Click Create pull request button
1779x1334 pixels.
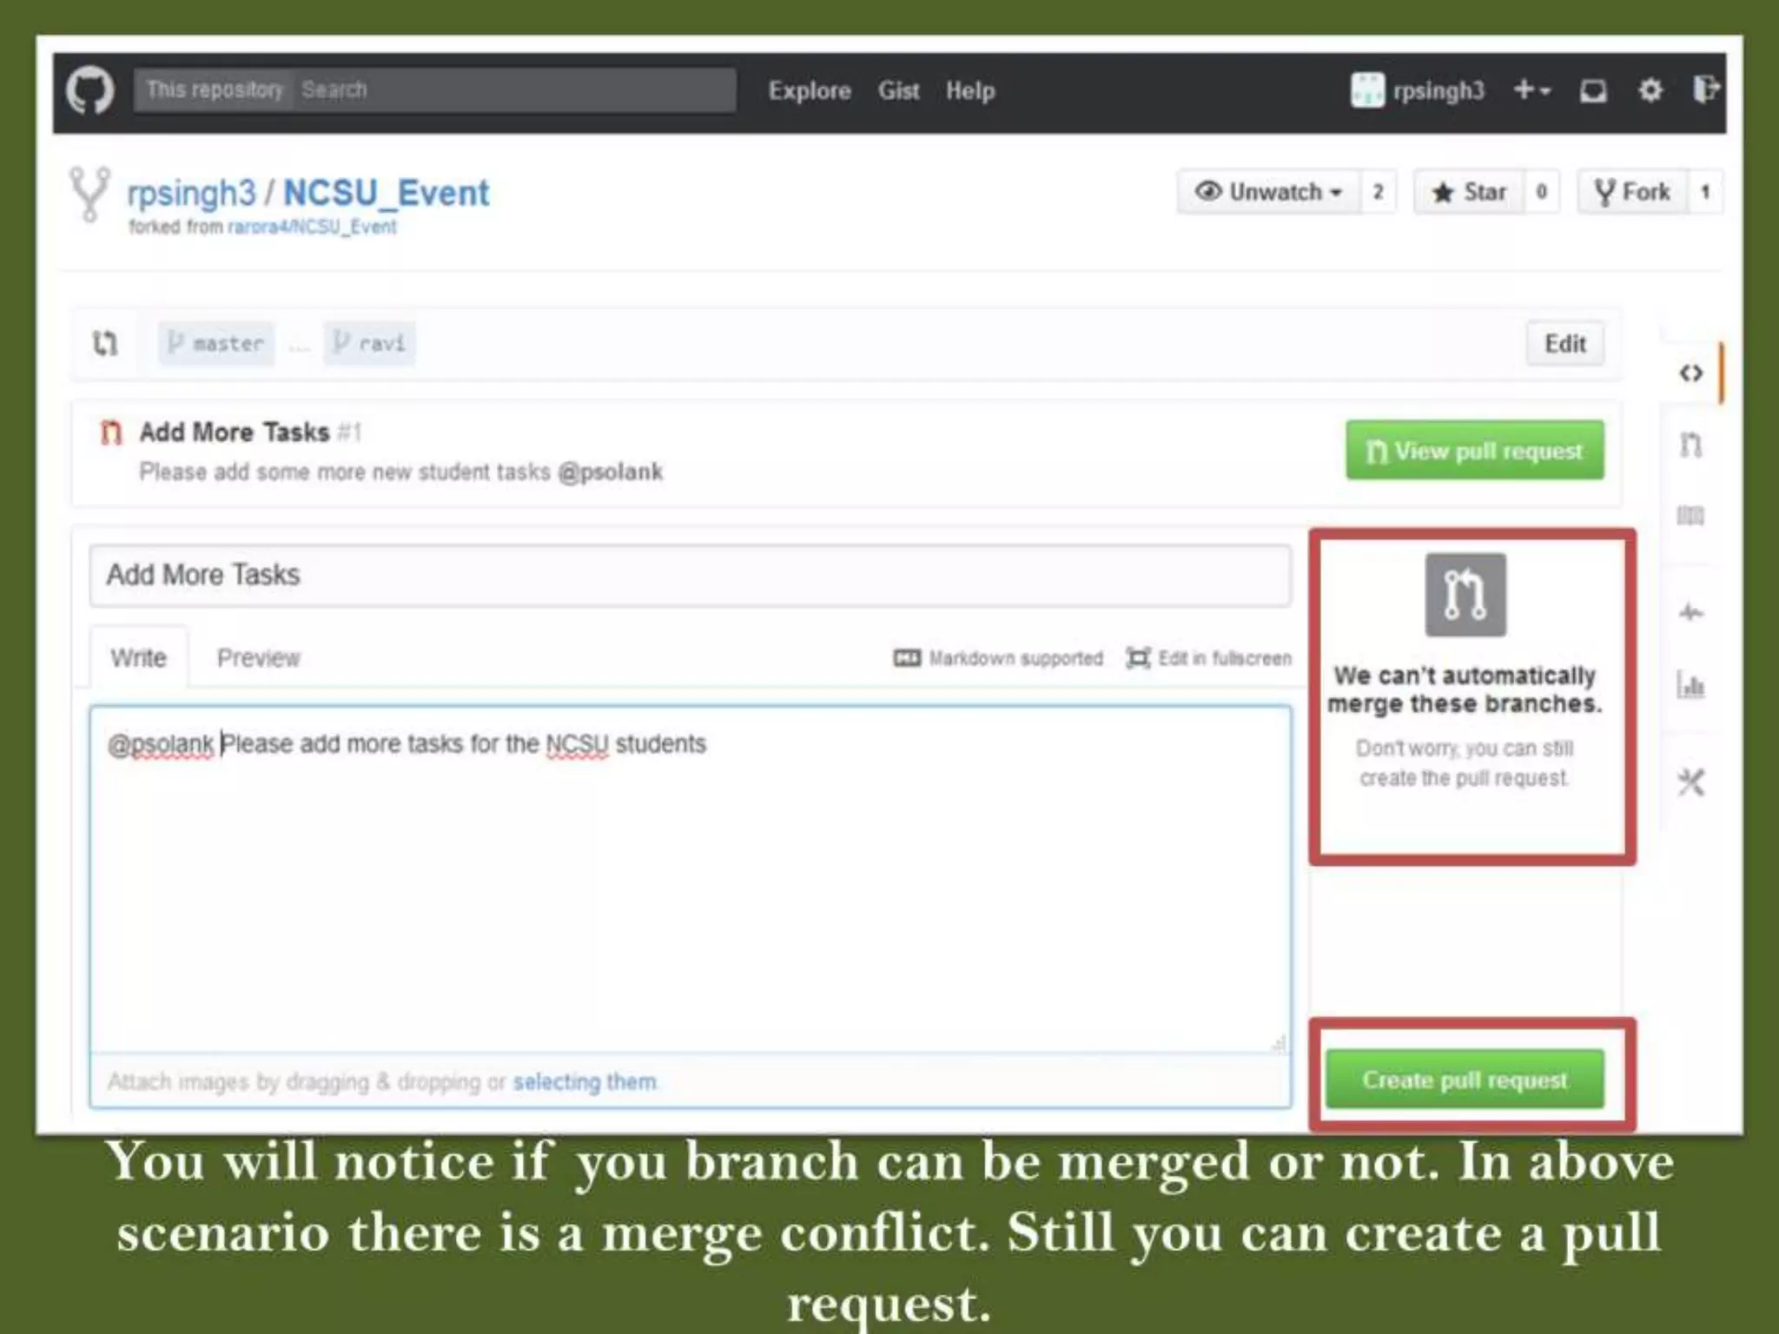(1465, 1080)
